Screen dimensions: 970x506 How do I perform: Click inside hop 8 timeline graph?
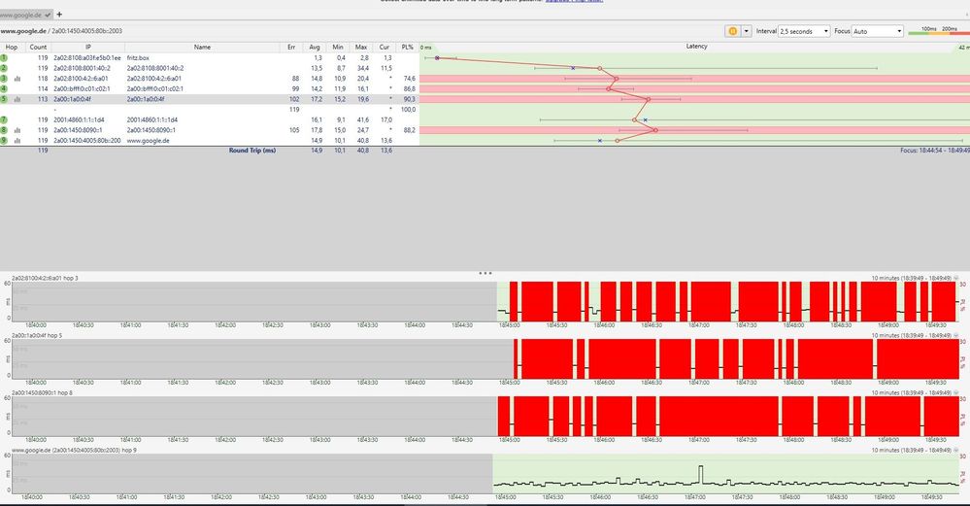485,417
